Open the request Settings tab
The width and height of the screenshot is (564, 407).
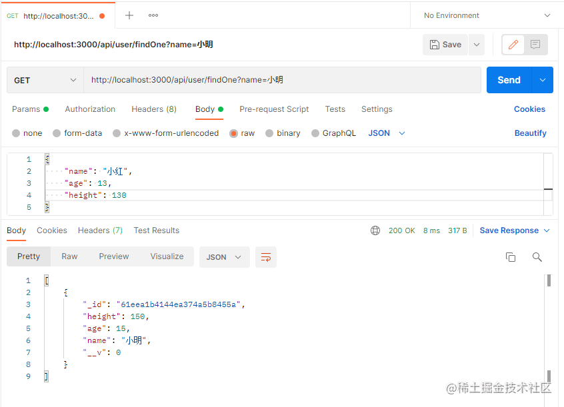click(x=377, y=109)
